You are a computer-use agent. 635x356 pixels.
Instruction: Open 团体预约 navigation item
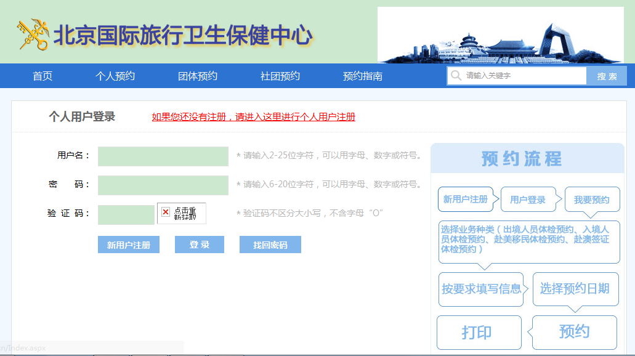[x=198, y=76]
